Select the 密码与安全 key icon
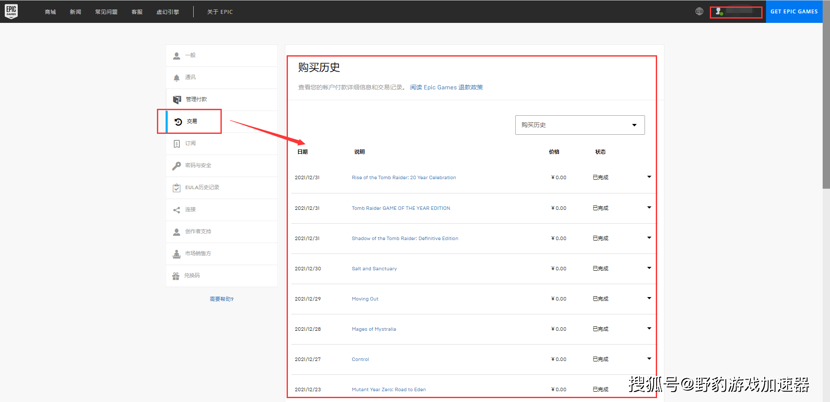 tap(176, 165)
